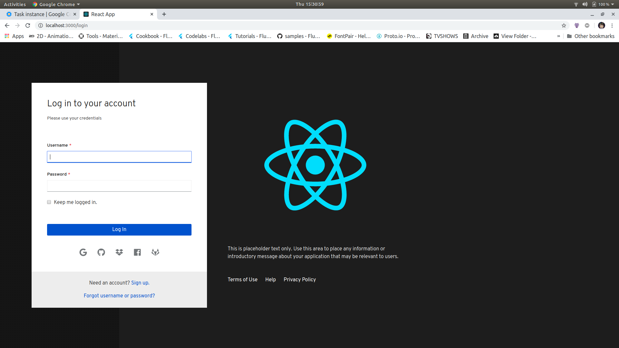Click the GitHub login icon
The image size is (619, 348).
pyautogui.click(x=101, y=252)
